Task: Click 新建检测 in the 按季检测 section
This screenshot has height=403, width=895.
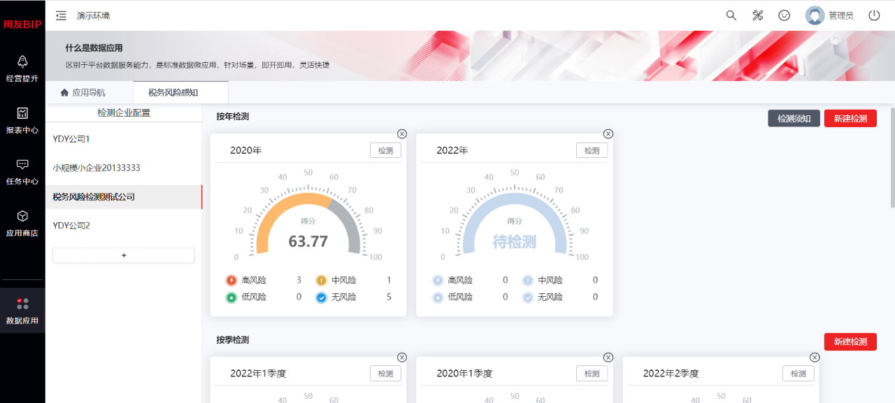Action: pos(850,342)
